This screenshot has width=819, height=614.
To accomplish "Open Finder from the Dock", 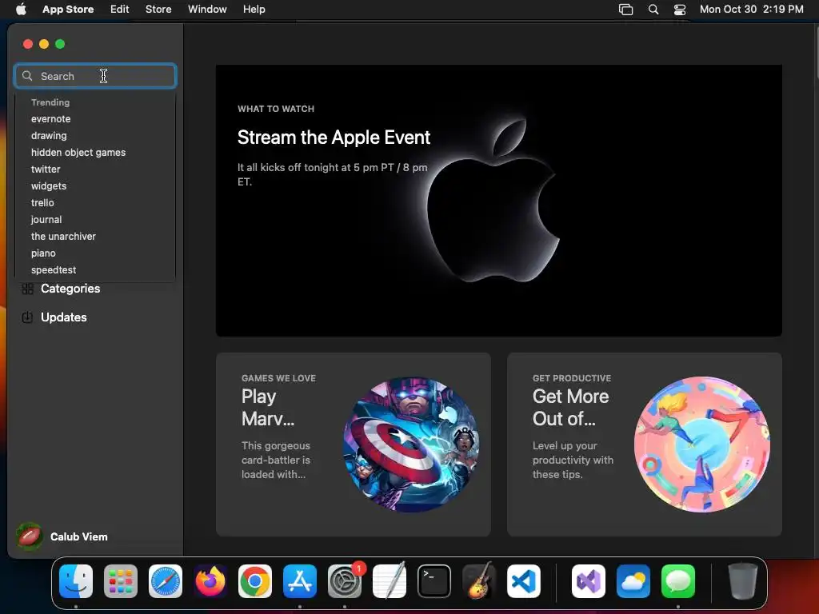I will (76, 581).
